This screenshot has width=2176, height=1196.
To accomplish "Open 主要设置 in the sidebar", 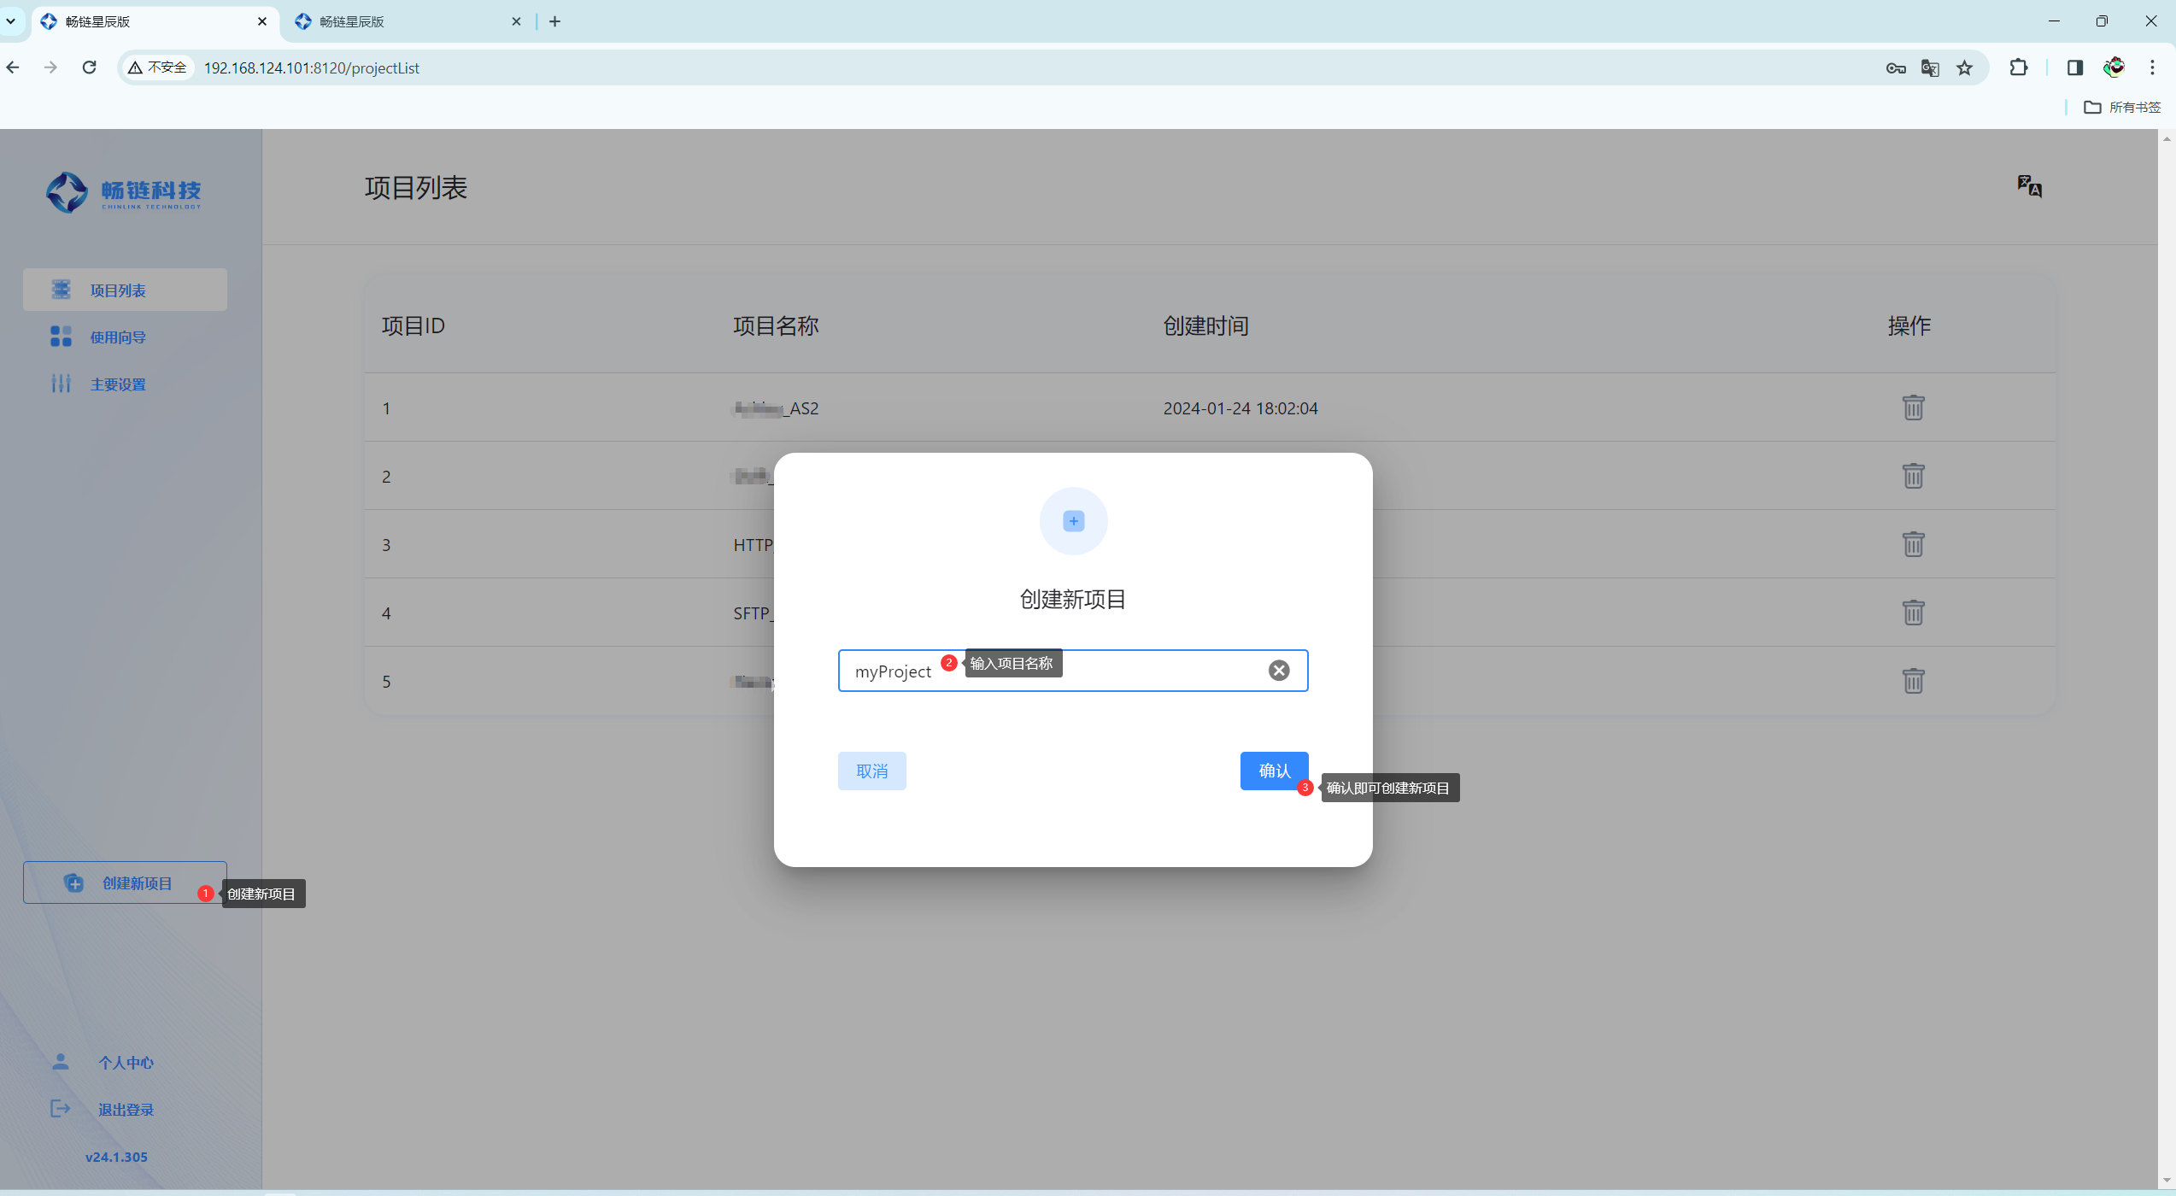I will pyautogui.click(x=118, y=384).
